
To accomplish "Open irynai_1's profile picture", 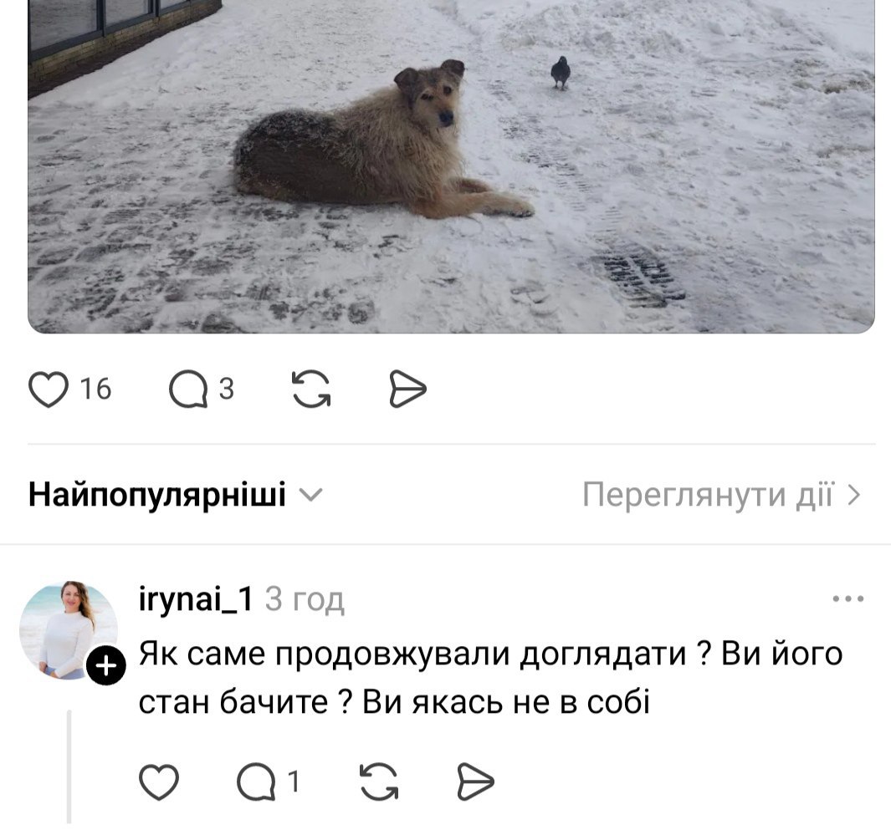I will (69, 630).
